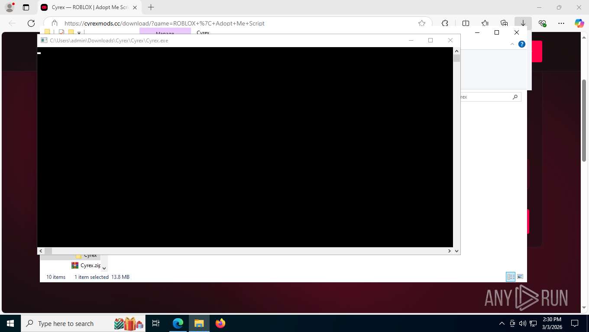The width and height of the screenshot is (589, 332).
Task: Maximize the File Explorer window
Action: (497, 32)
